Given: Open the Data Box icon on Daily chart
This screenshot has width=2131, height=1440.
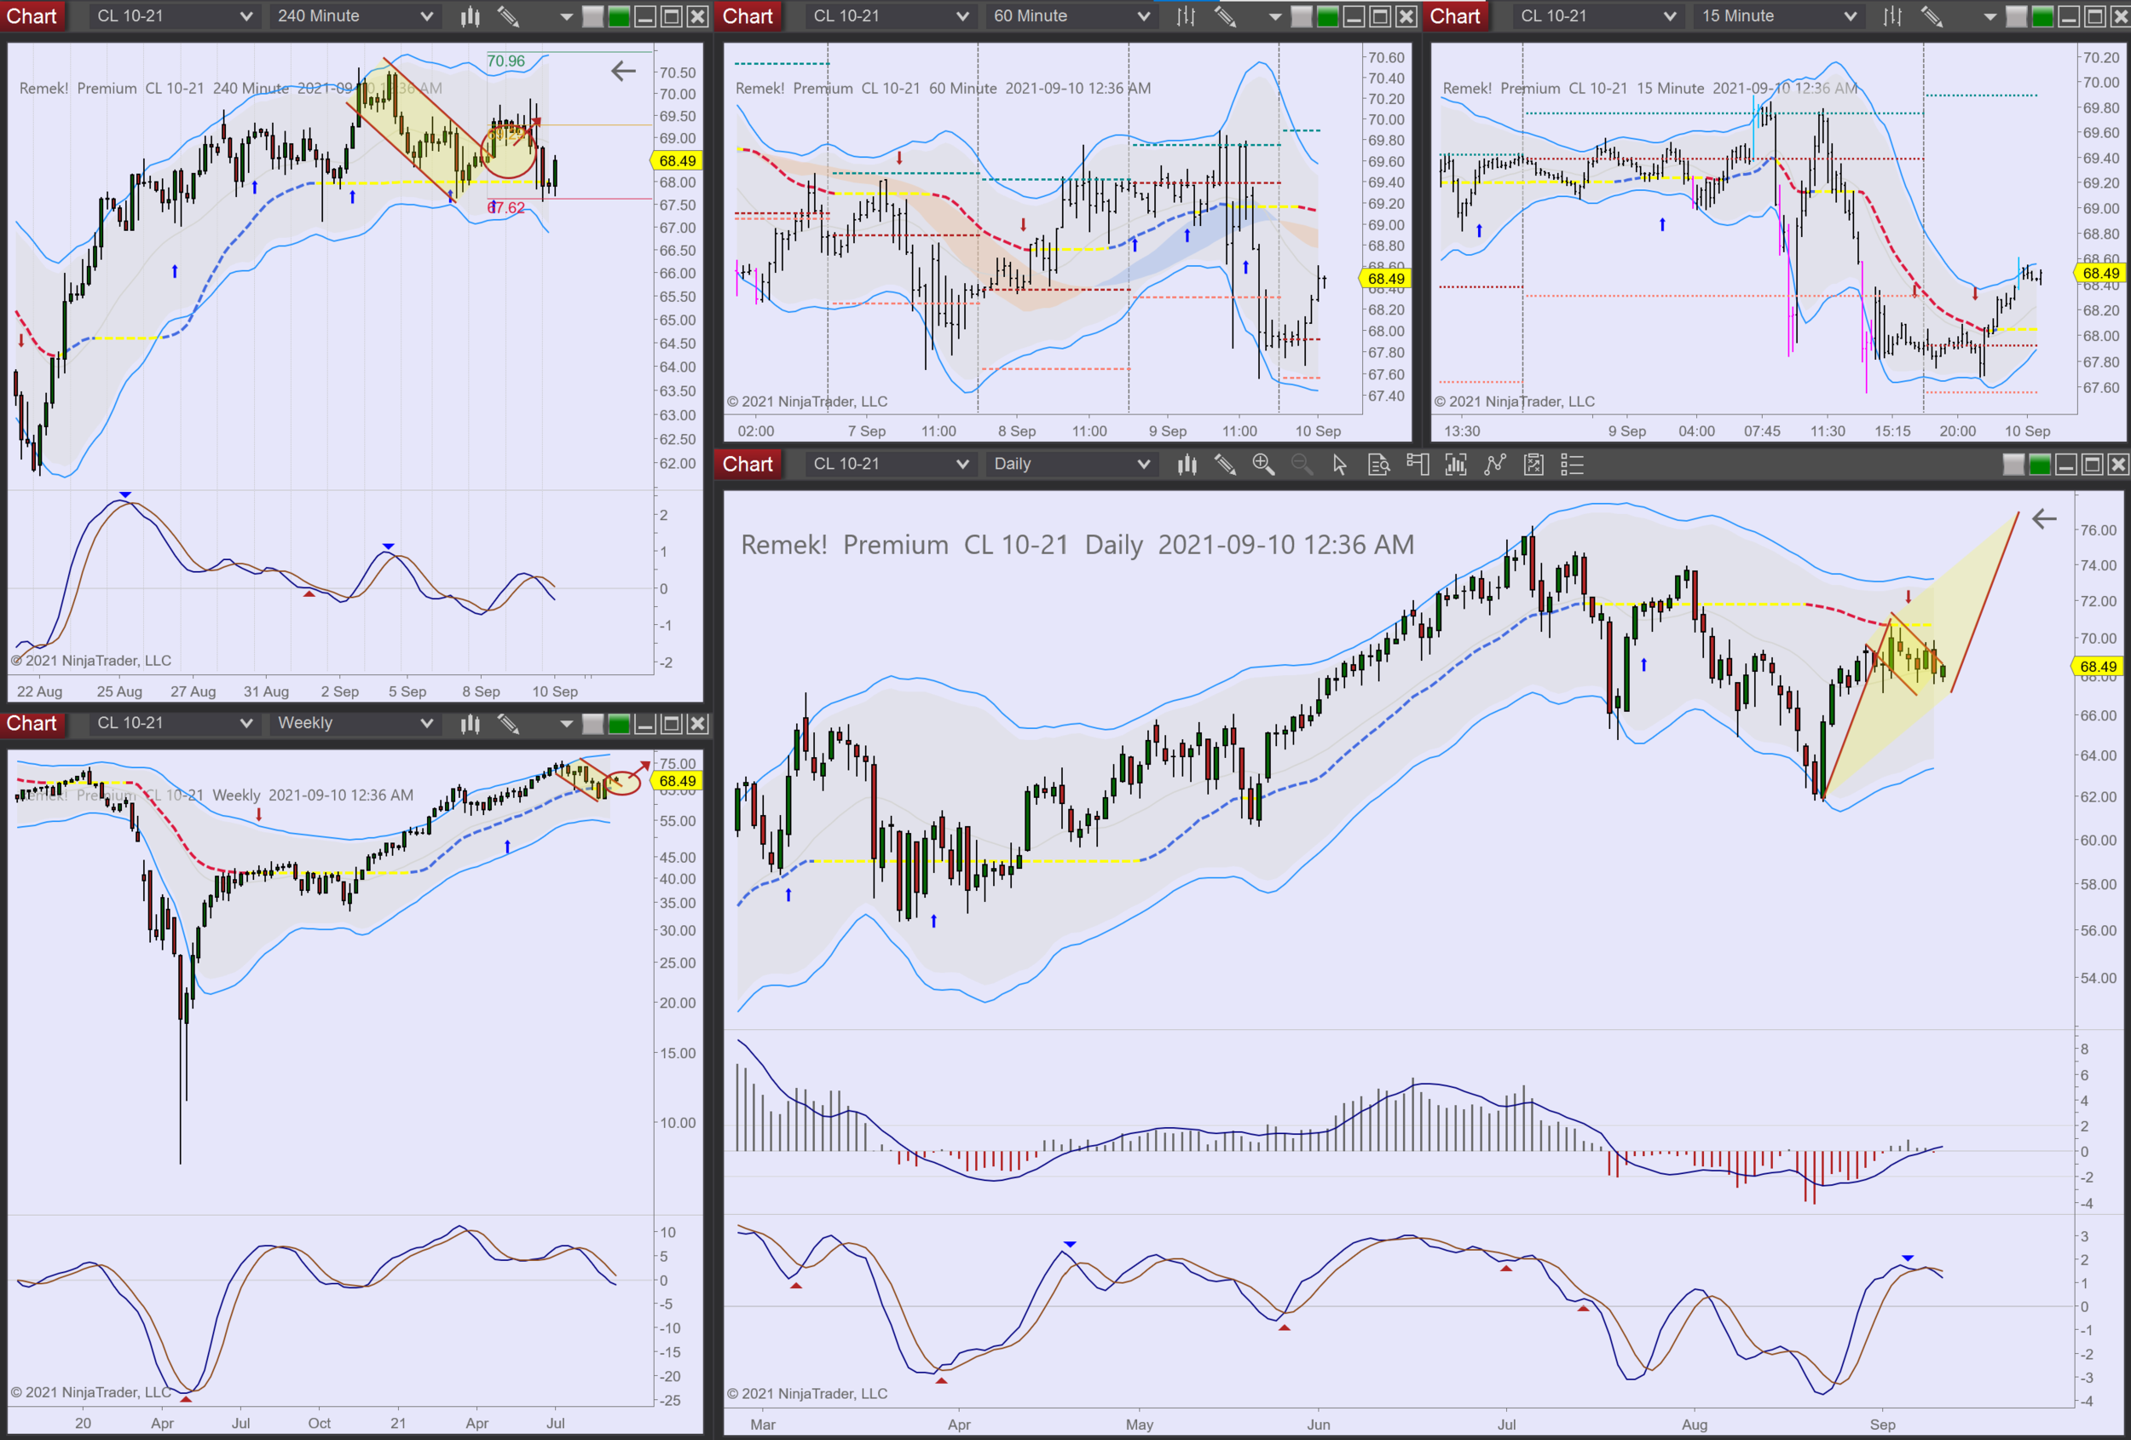Looking at the screenshot, I should pos(1378,464).
